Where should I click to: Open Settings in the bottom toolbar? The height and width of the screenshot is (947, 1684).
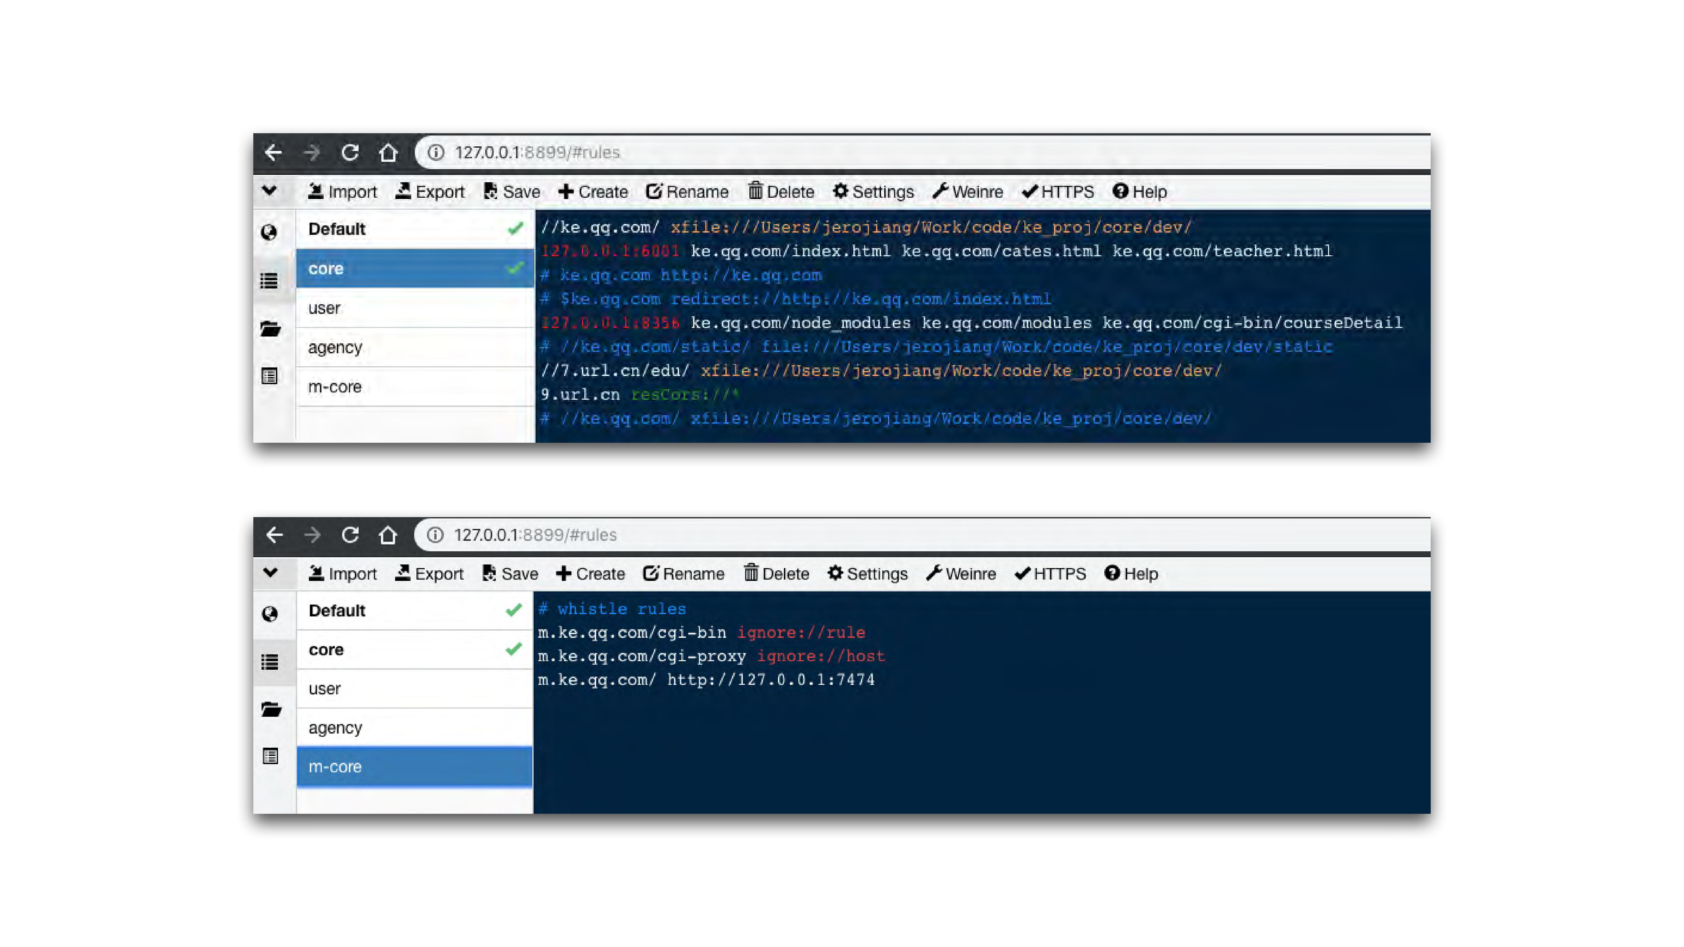pos(867,574)
